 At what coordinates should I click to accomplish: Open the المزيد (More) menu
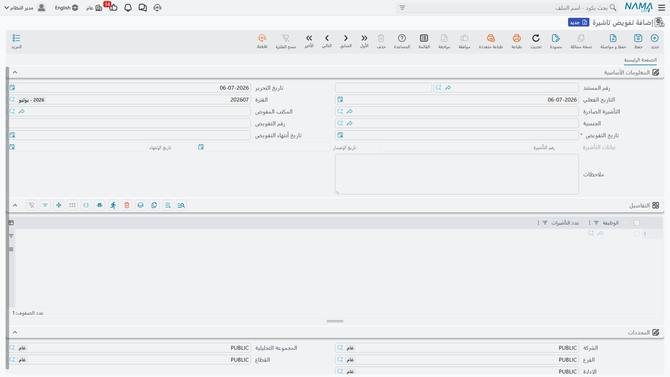tap(16, 41)
